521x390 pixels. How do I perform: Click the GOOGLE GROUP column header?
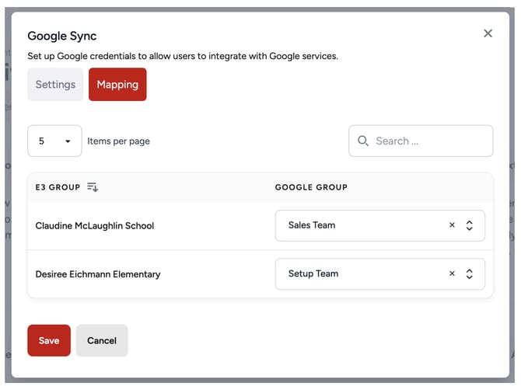(x=311, y=187)
